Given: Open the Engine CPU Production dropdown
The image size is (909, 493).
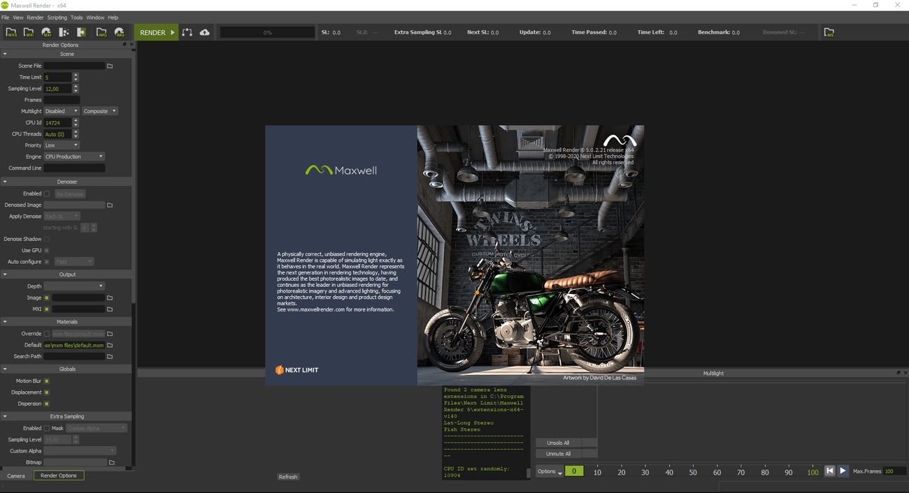Looking at the screenshot, I should coord(74,156).
